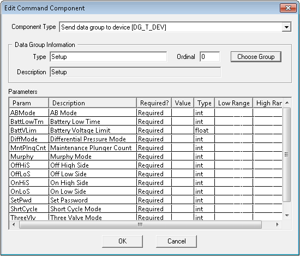Click the horizontal scrollbar left arrow
The image size is (300, 256).
[14, 224]
